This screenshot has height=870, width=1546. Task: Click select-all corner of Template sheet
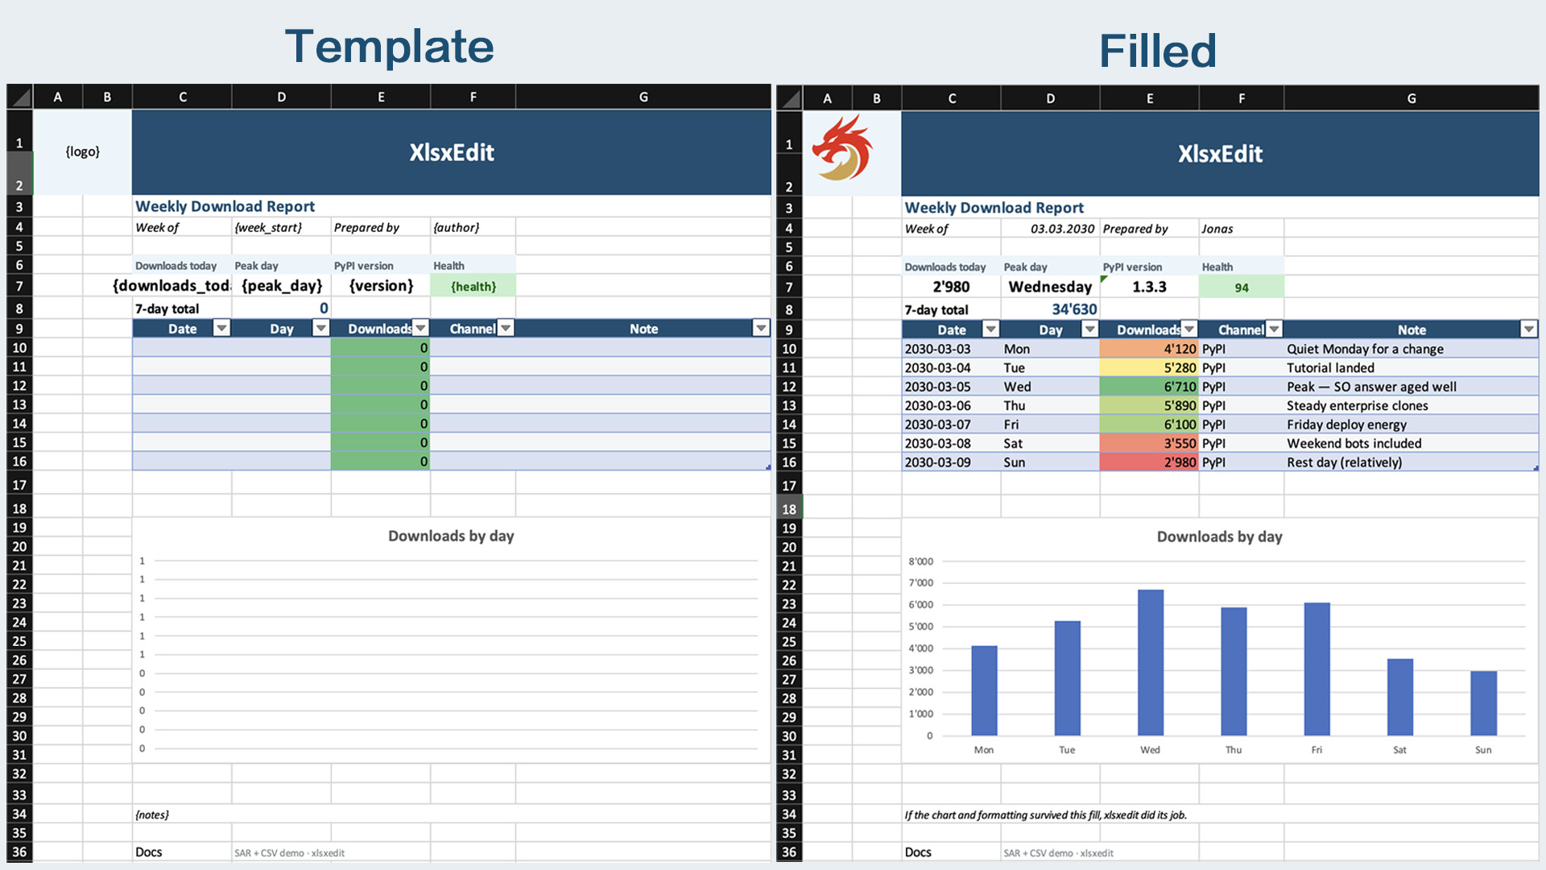pyautogui.click(x=20, y=97)
